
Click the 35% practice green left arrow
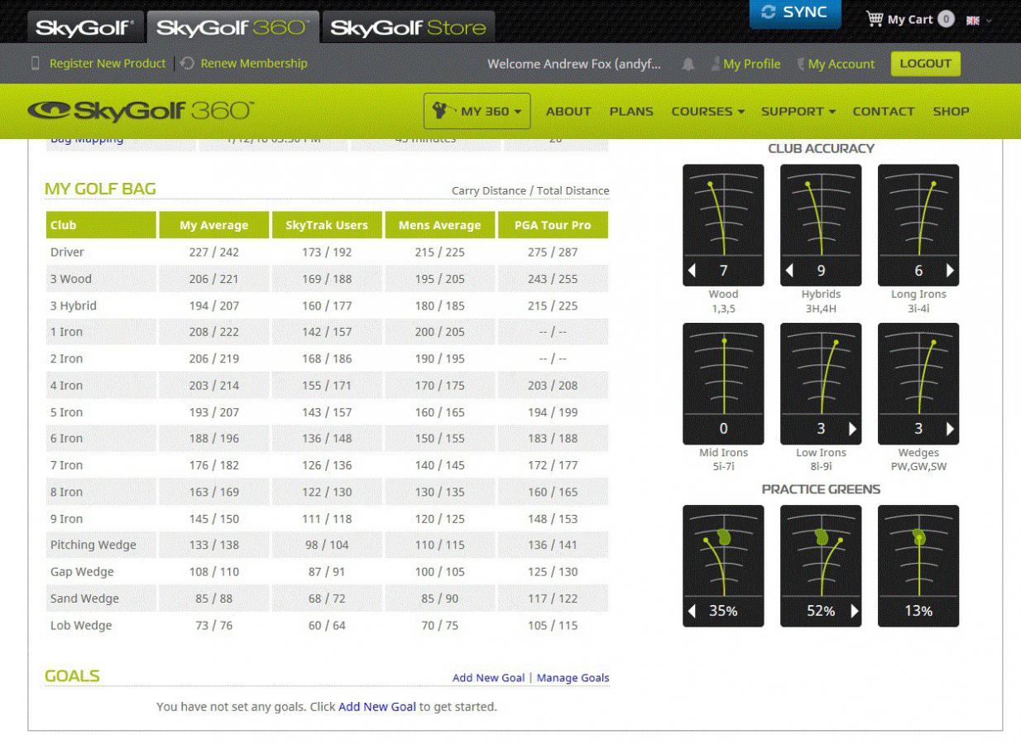(692, 612)
